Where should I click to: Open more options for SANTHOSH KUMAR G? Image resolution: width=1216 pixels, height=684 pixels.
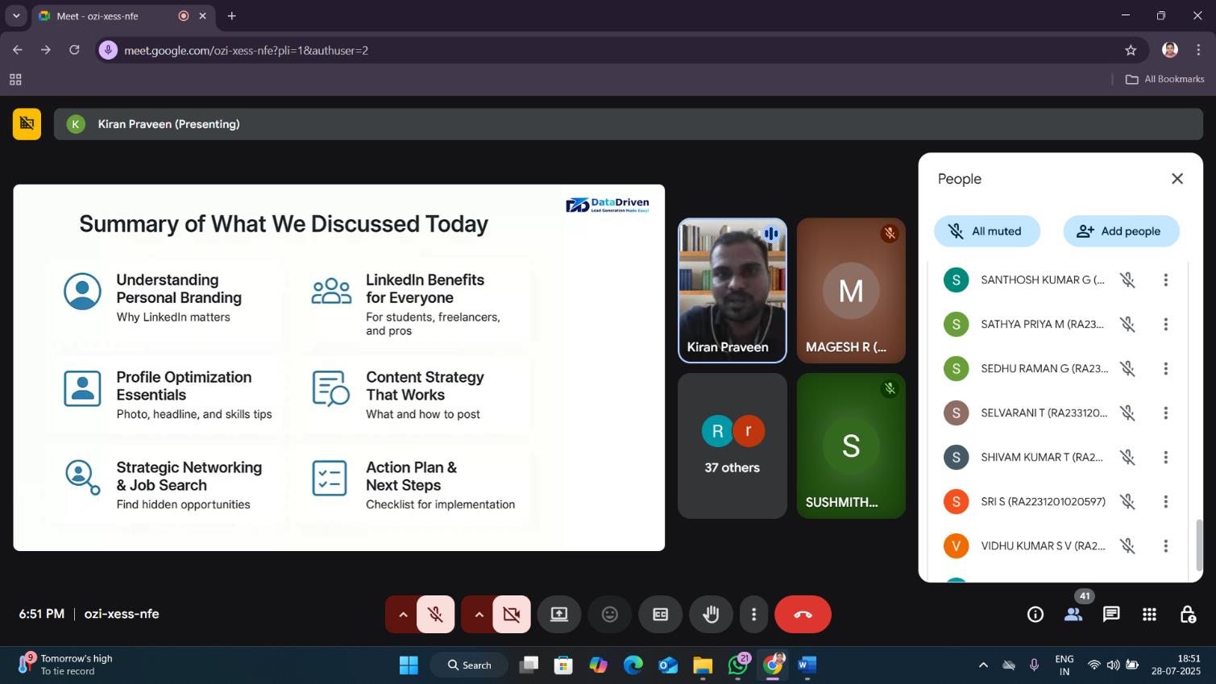point(1165,280)
